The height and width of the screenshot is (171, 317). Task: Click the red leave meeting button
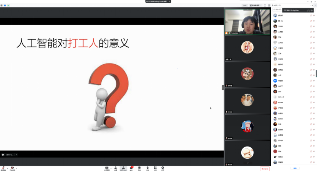[x=265, y=168]
